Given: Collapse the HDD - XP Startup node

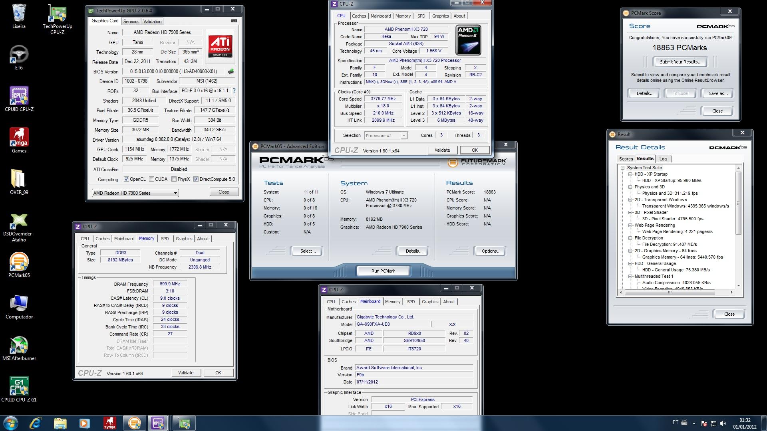Looking at the screenshot, I should coord(630,174).
